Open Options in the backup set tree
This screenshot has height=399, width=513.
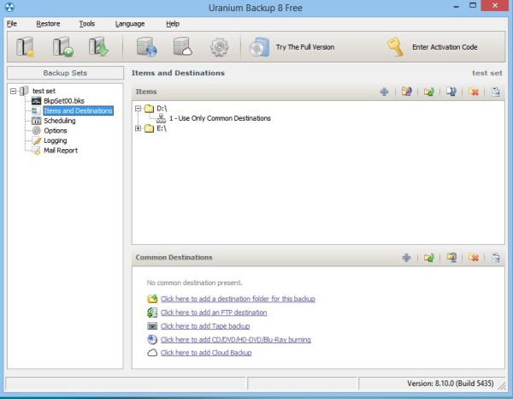[x=56, y=131]
